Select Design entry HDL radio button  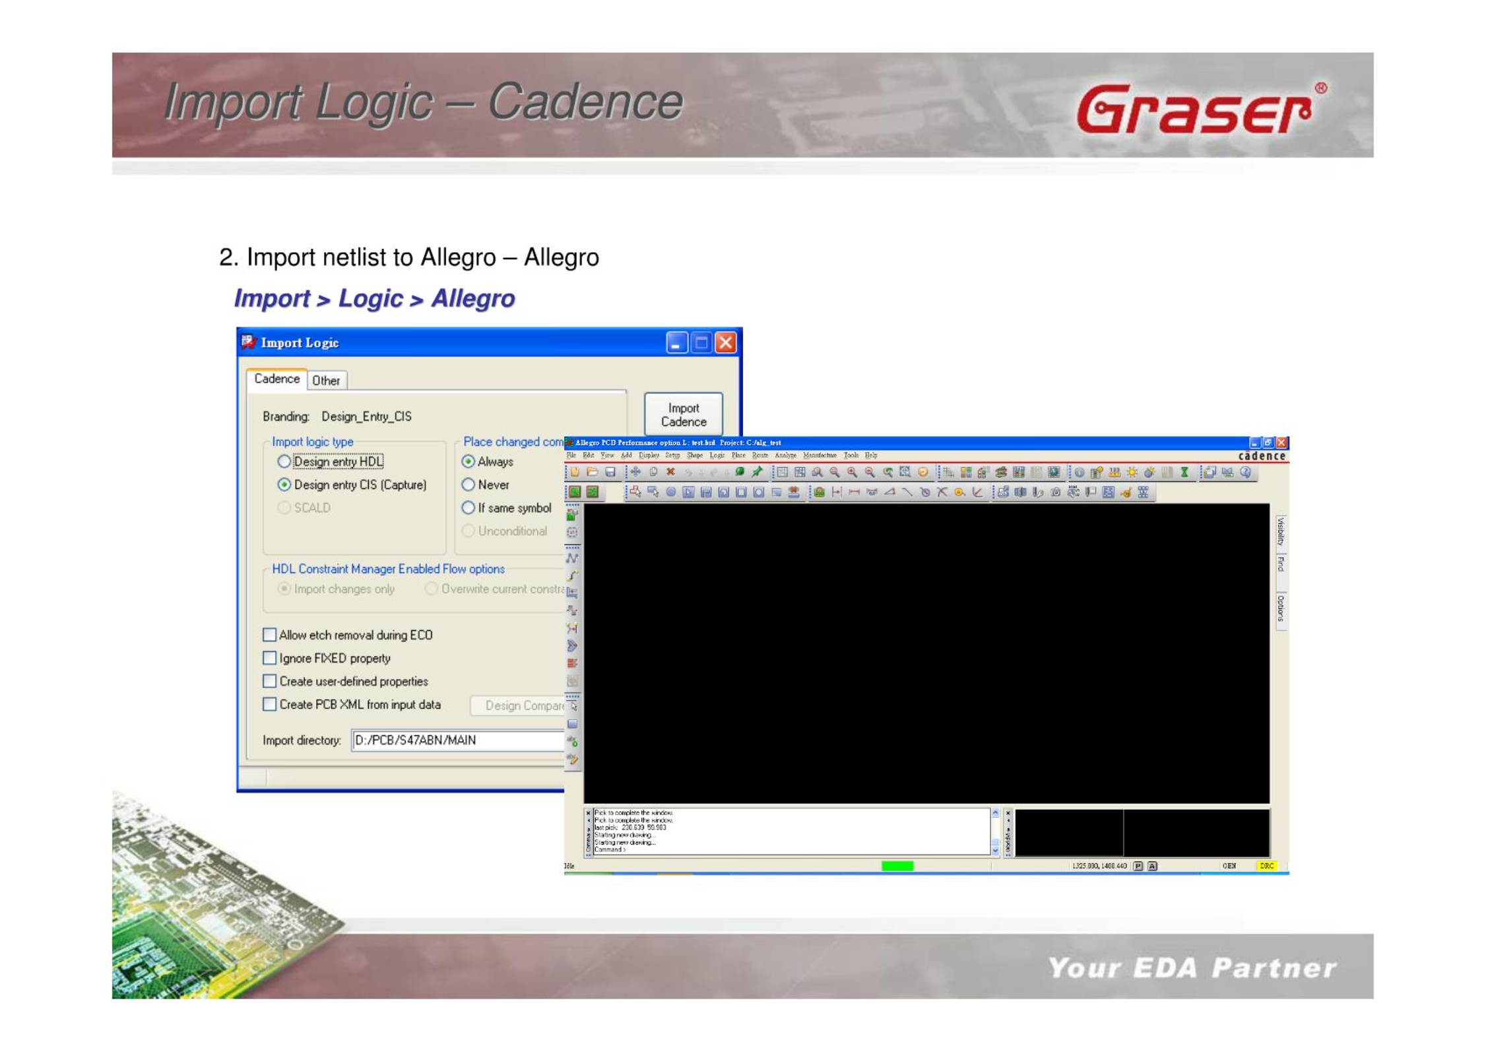(284, 461)
